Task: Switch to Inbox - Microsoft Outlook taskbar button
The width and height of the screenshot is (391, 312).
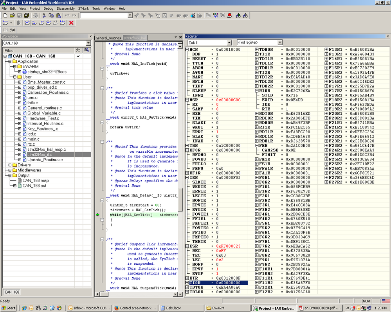Action: pos(89,308)
